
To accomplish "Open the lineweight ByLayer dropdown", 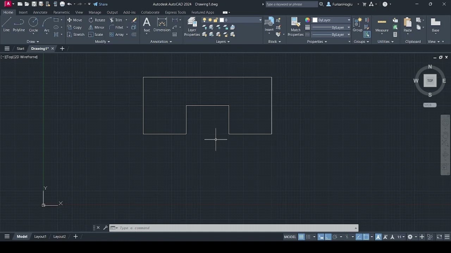I will 332,27.
